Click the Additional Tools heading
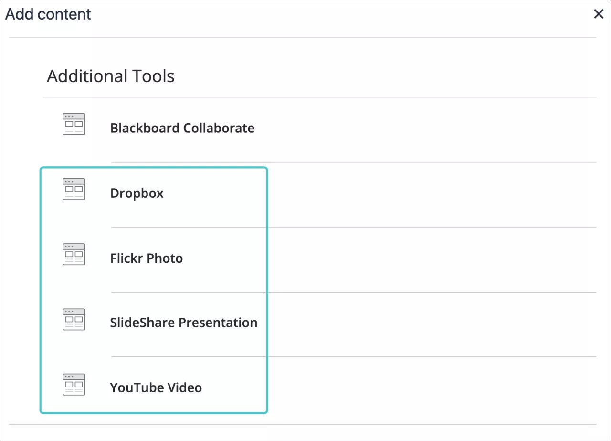Screen dimensions: 611x441 tap(110, 75)
